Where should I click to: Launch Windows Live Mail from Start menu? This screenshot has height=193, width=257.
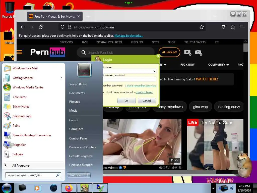(x=34, y=68)
